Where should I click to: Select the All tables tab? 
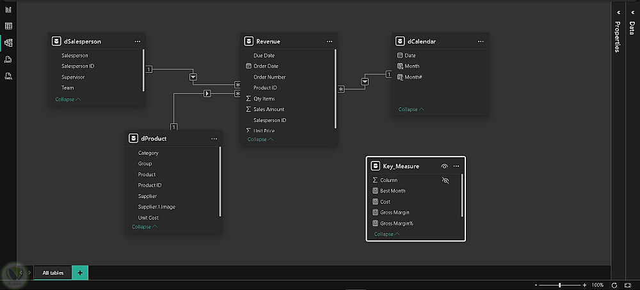[53, 273]
